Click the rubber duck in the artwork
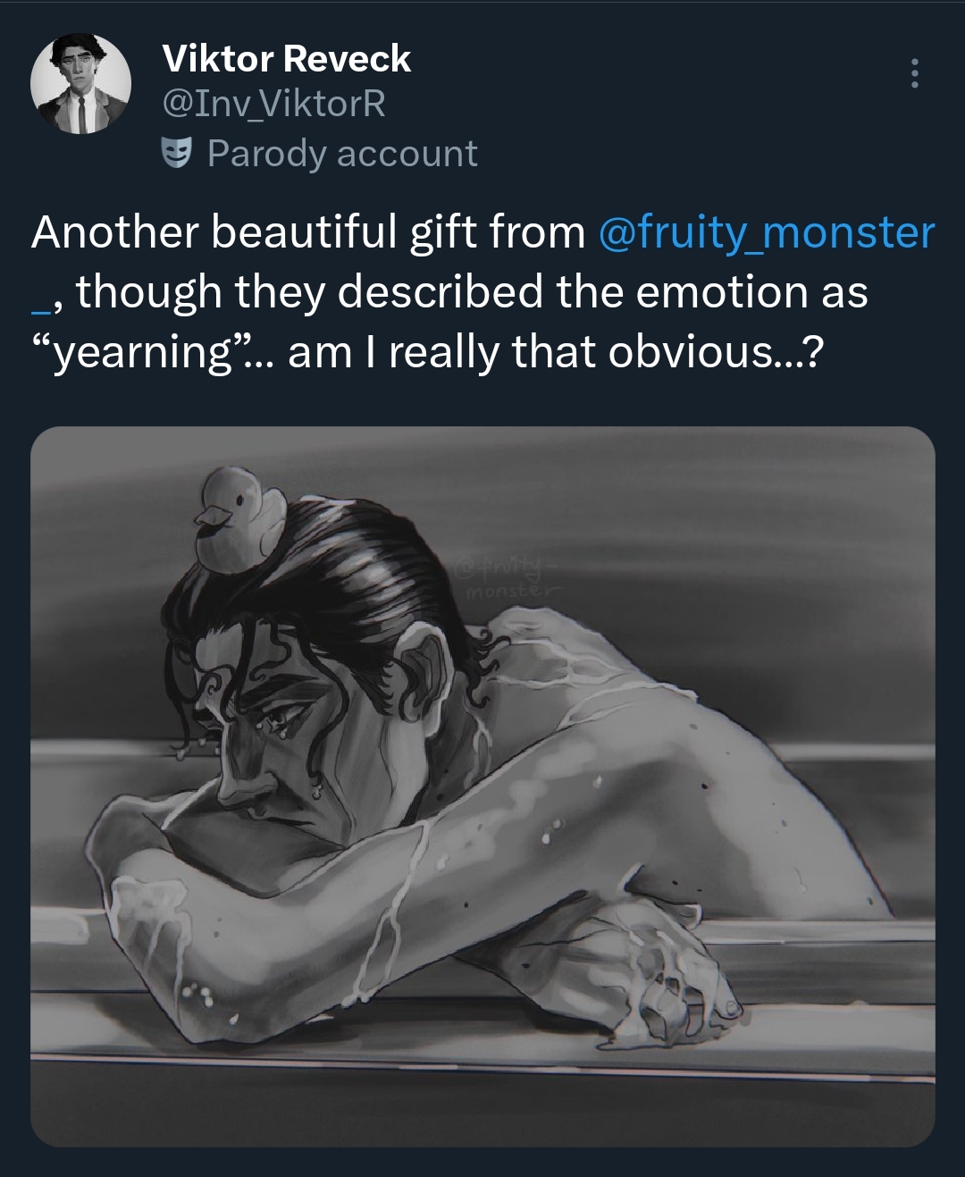Viewport: 965px width, 1177px height. (239, 518)
